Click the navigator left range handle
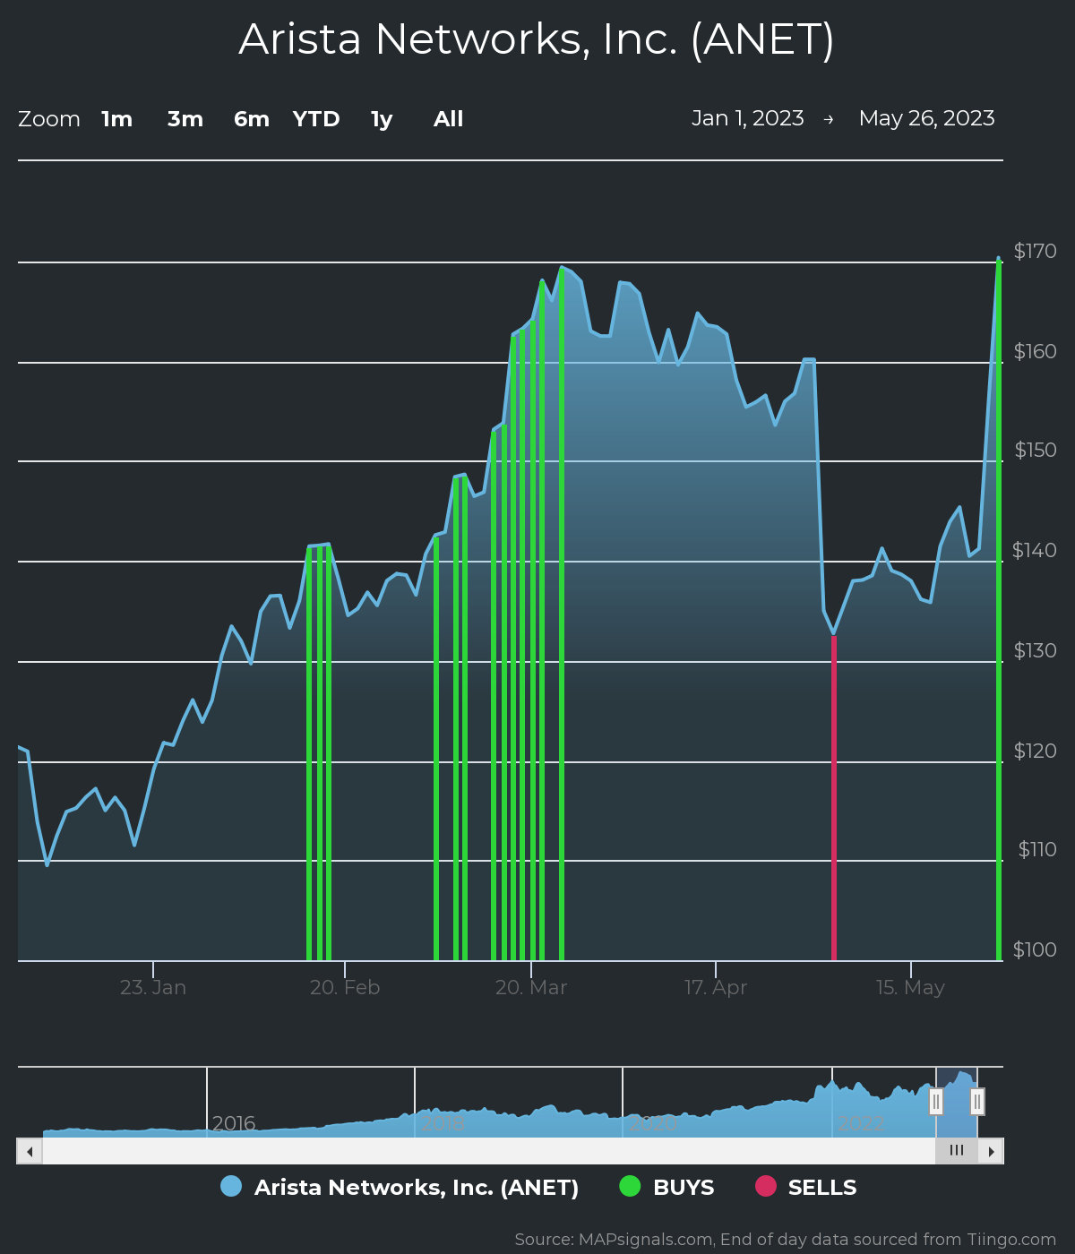1075x1254 pixels. pos(936,1102)
